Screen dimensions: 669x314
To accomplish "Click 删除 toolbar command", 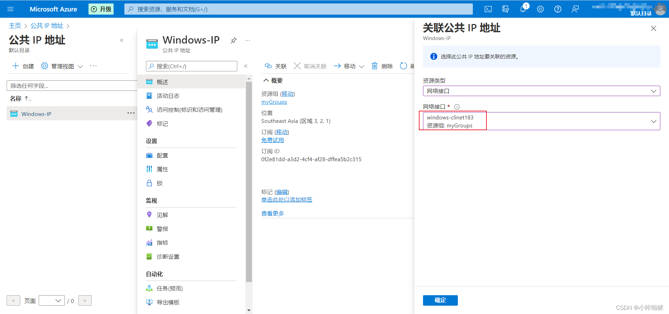I will pyautogui.click(x=382, y=66).
